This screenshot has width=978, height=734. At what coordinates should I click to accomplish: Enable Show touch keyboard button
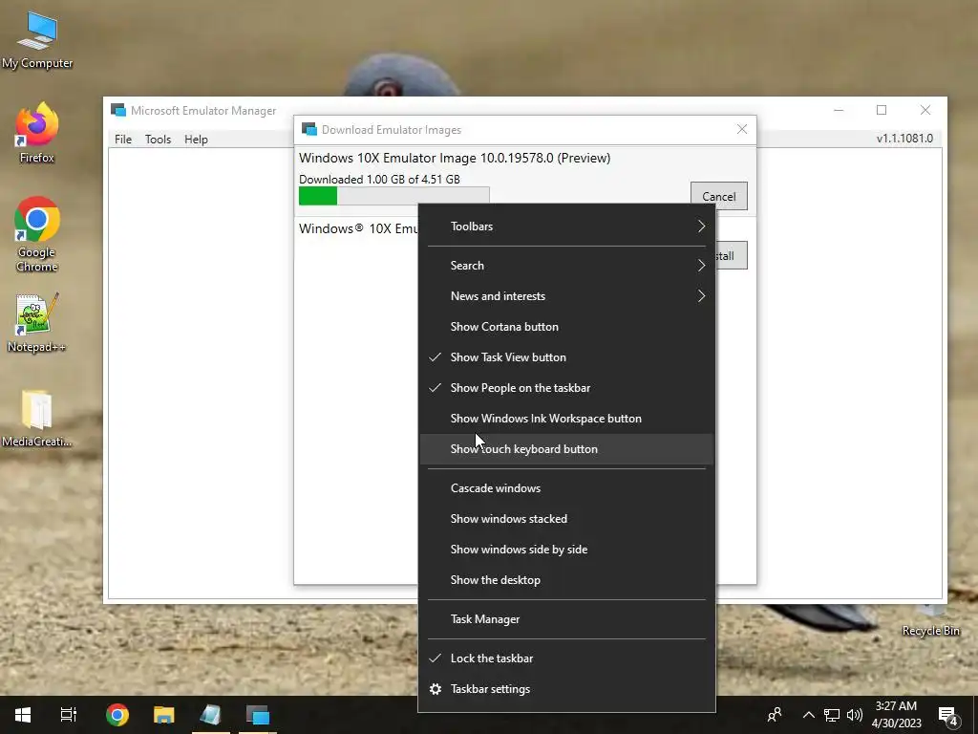[566, 449]
